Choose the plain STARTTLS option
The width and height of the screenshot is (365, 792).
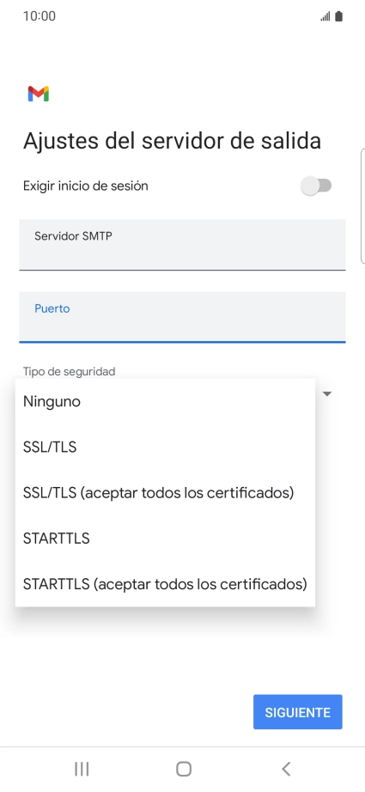165,539
